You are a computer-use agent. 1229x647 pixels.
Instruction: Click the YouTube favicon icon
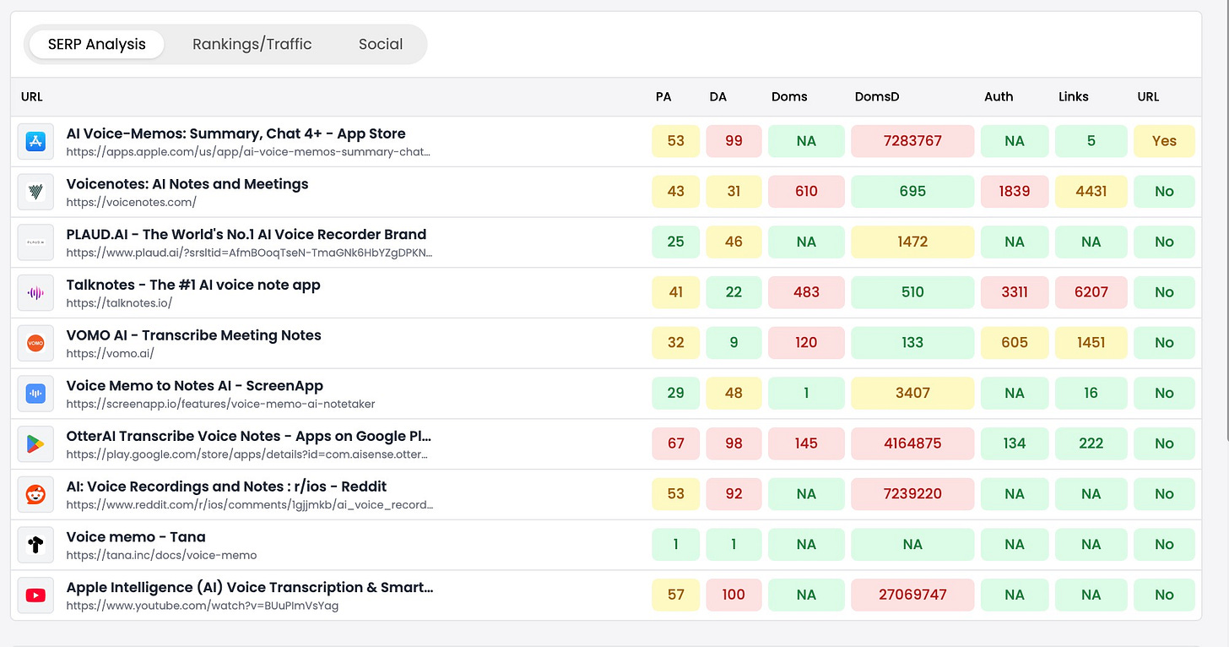(35, 595)
